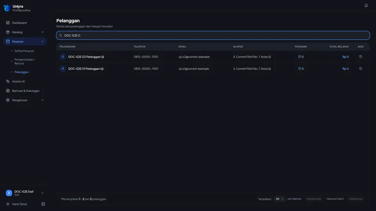The image size is (376, 211).
Task: Open the 50 per halaman dropdown
Action: (279, 199)
